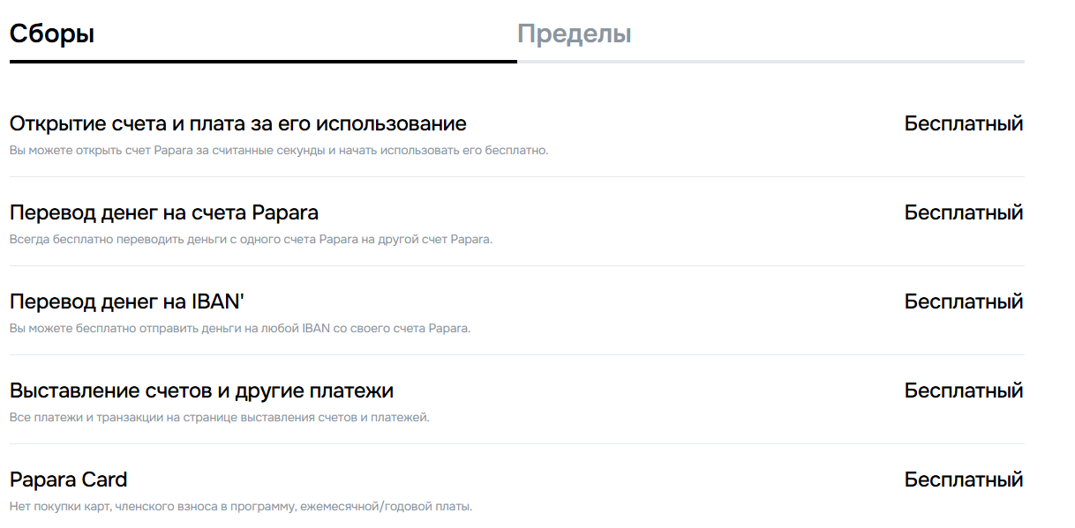1075x528 pixels.
Task: Click the gray underline beneath the Пределы tab
Action: 771,62
